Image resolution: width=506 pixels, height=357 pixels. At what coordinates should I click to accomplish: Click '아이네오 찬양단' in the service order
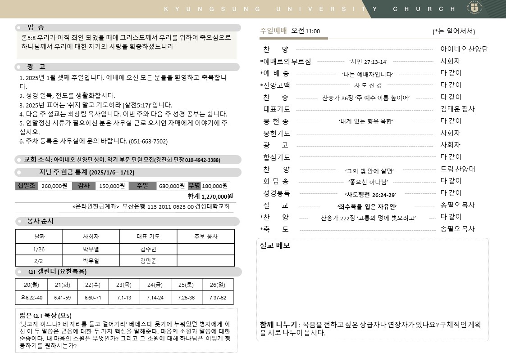(x=464, y=49)
